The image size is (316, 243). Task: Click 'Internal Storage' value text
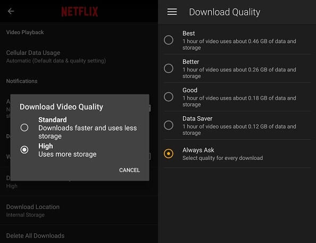[25, 215]
